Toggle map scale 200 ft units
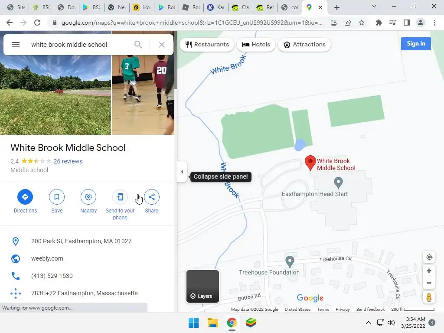Viewport: 444px width, 333px height. pos(413,309)
